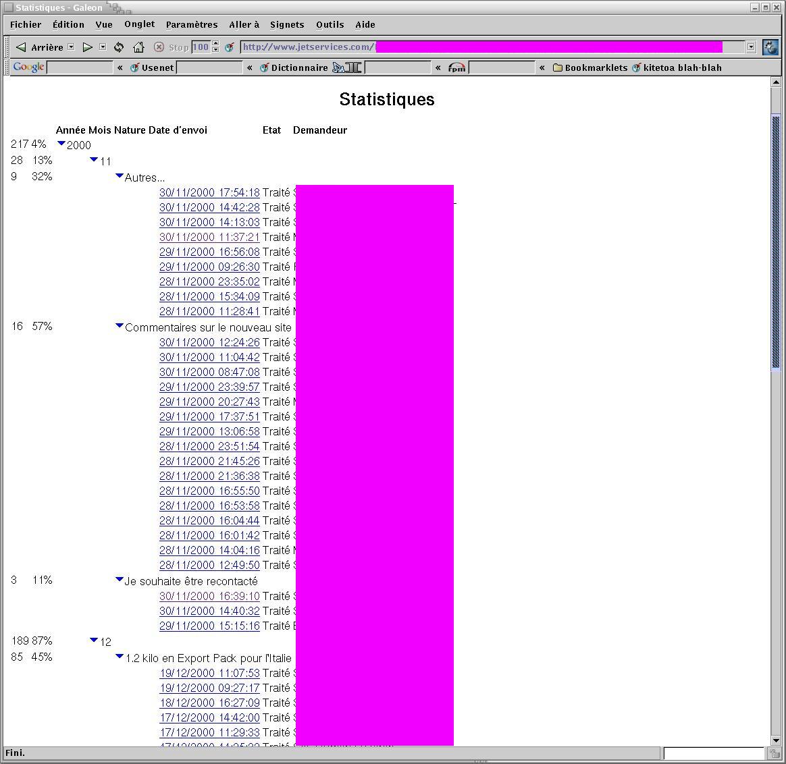Click the Statistiques page heading
Viewport: 786px width, 764px height.
tap(386, 99)
